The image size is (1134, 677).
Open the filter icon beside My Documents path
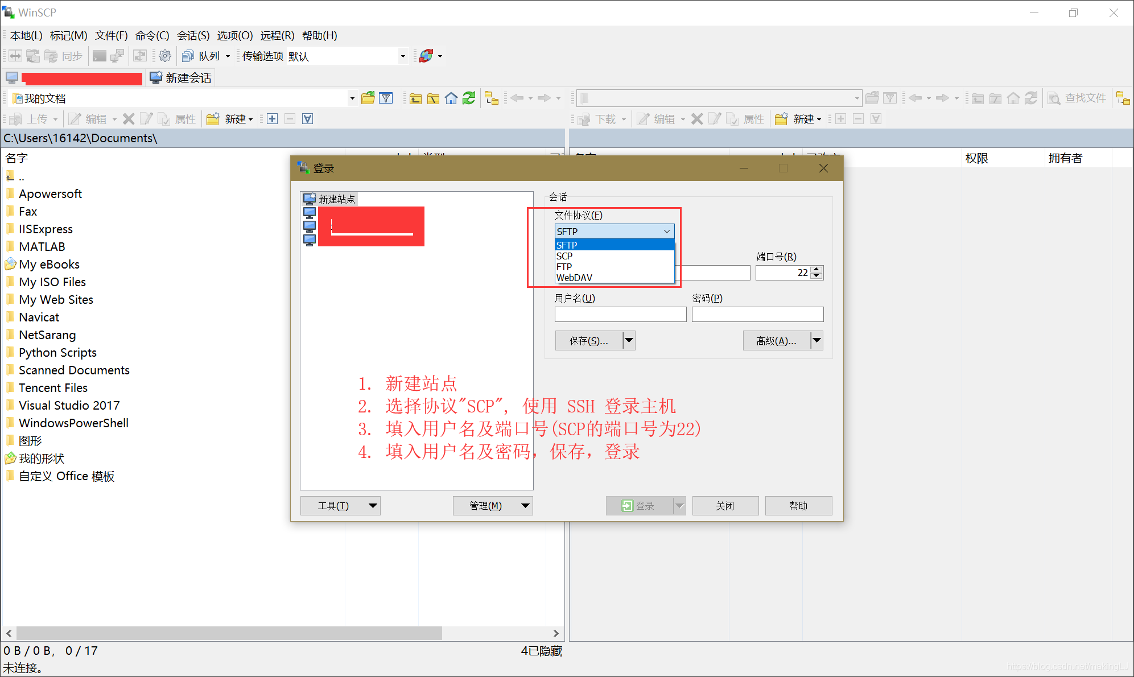386,98
